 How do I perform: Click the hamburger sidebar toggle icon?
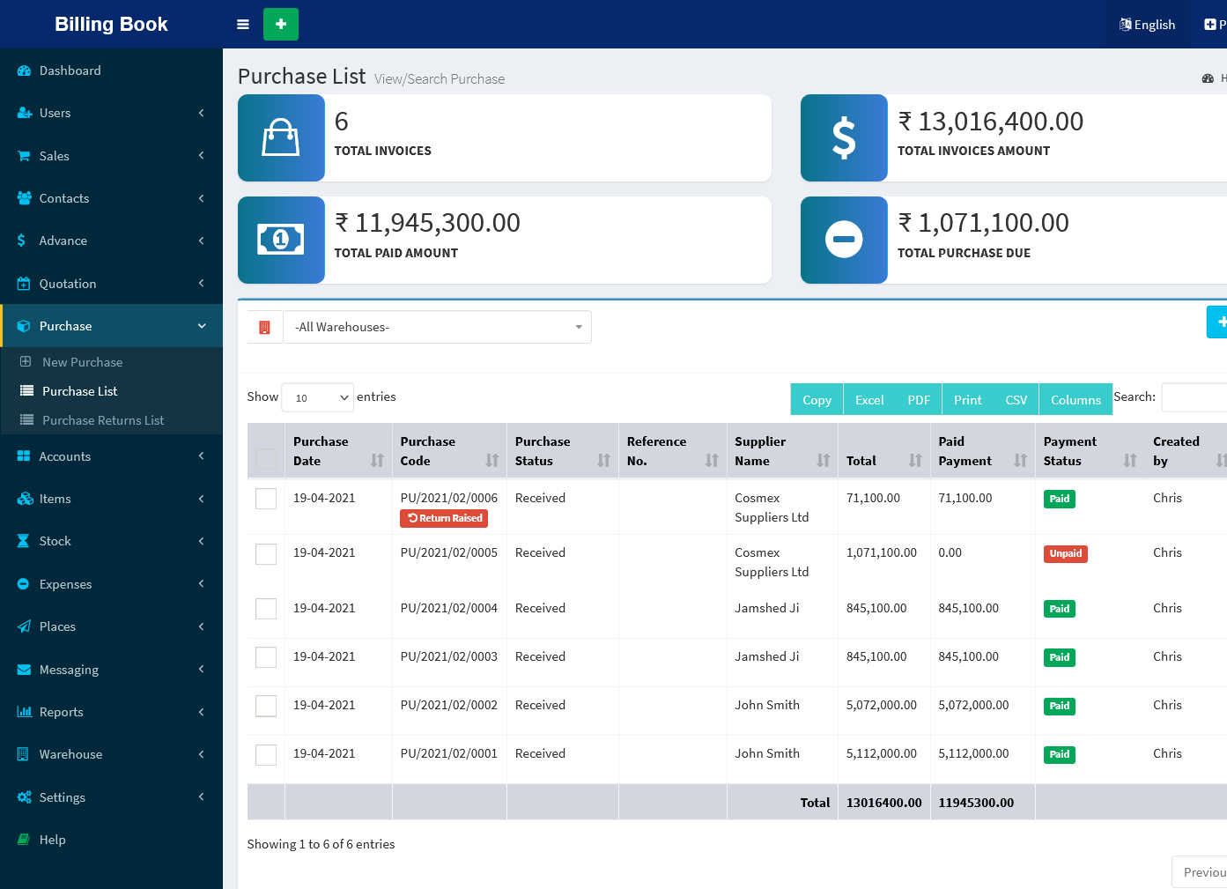[243, 25]
